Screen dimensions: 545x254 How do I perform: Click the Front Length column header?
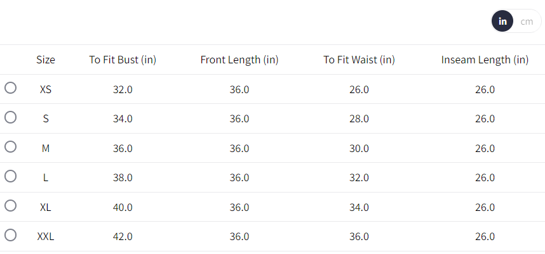239,60
